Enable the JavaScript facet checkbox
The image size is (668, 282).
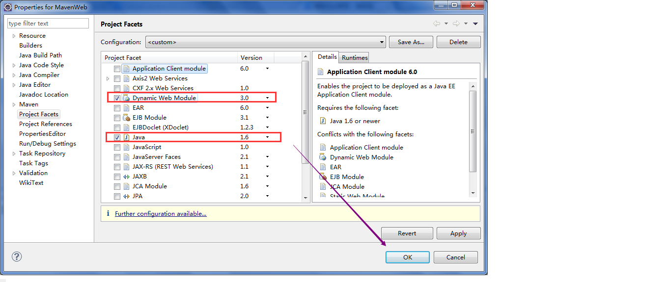click(x=117, y=147)
